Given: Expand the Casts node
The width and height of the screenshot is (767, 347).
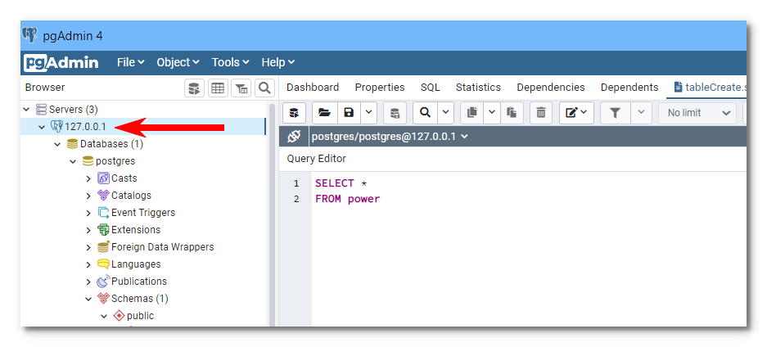Looking at the screenshot, I should (x=88, y=179).
